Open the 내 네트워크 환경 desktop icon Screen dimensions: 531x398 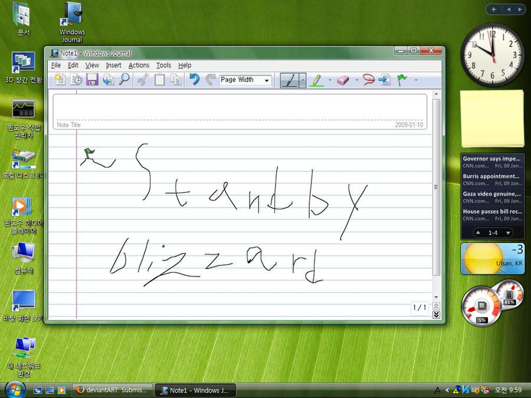click(x=24, y=357)
